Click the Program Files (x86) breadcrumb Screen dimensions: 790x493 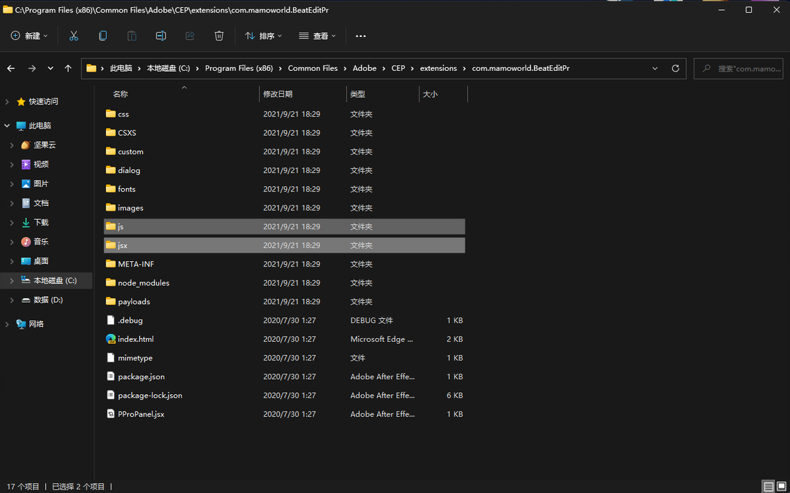[x=239, y=68]
